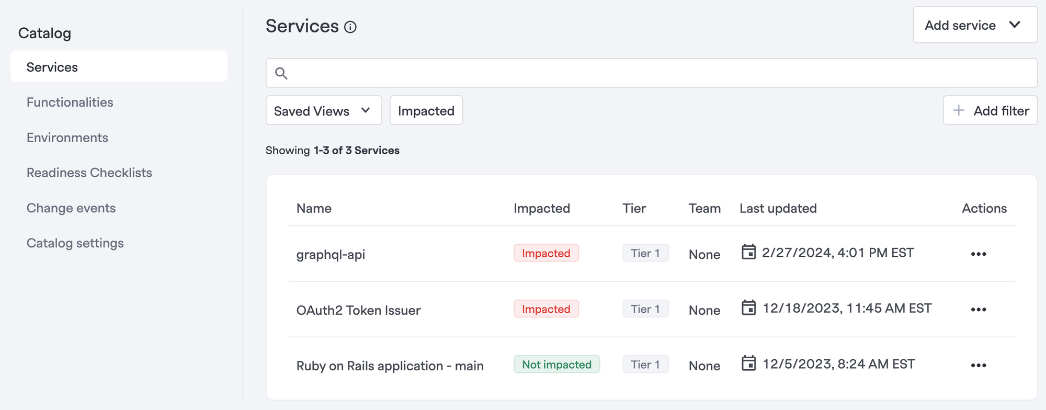Image resolution: width=1046 pixels, height=410 pixels.
Task: Click date 2/27/2024, 4:01 PM EST
Action: click(x=838, y=253)
